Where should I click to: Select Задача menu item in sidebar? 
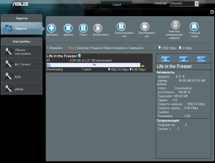[22, 28]
